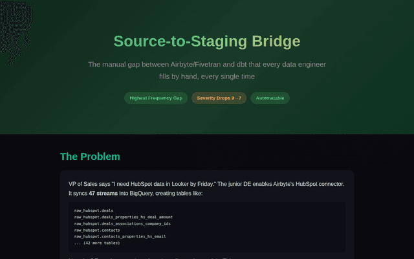Click the bold "47 streams" text
Viewport: 414px width, 259px height.
point(103,194)
